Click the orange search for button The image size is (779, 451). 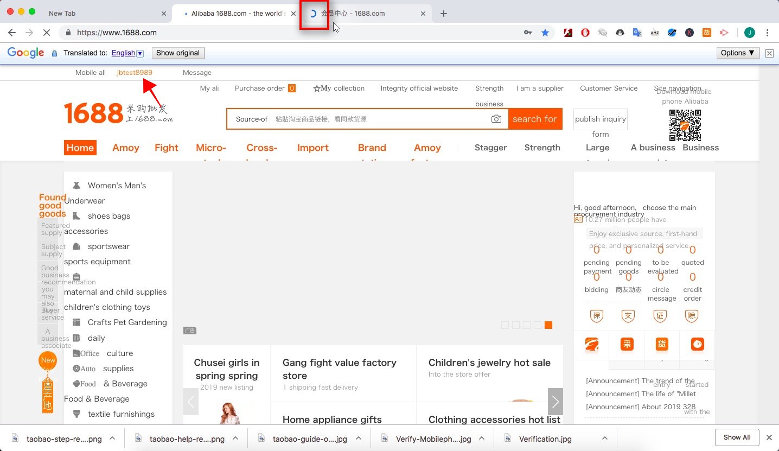(535, 119)
